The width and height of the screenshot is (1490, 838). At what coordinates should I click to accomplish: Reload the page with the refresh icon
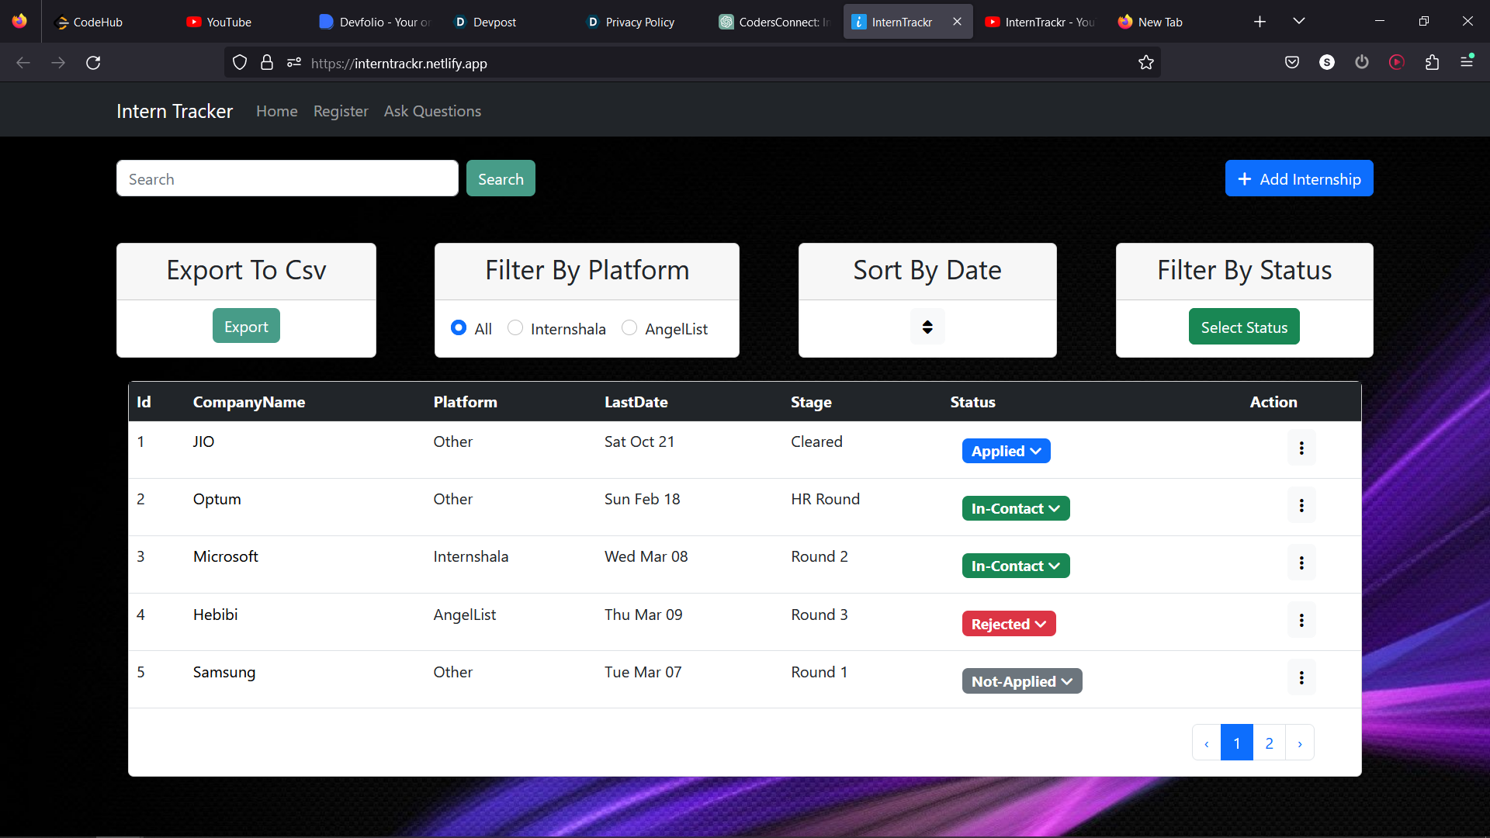tap(93, 63)
